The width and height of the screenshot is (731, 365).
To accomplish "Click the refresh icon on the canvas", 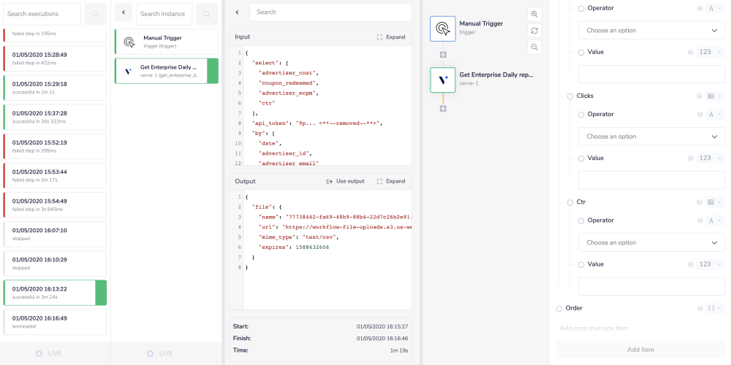I will point(534,31).
